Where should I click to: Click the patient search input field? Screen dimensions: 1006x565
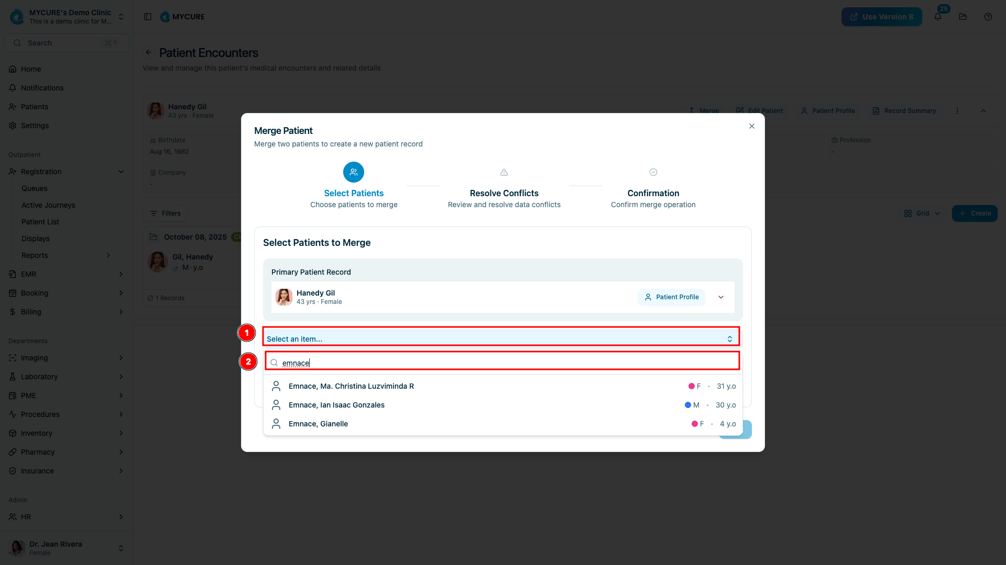point(503,363)
